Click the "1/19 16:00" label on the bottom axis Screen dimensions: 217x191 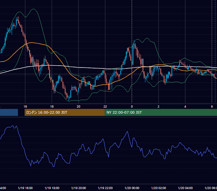(25, 188)
